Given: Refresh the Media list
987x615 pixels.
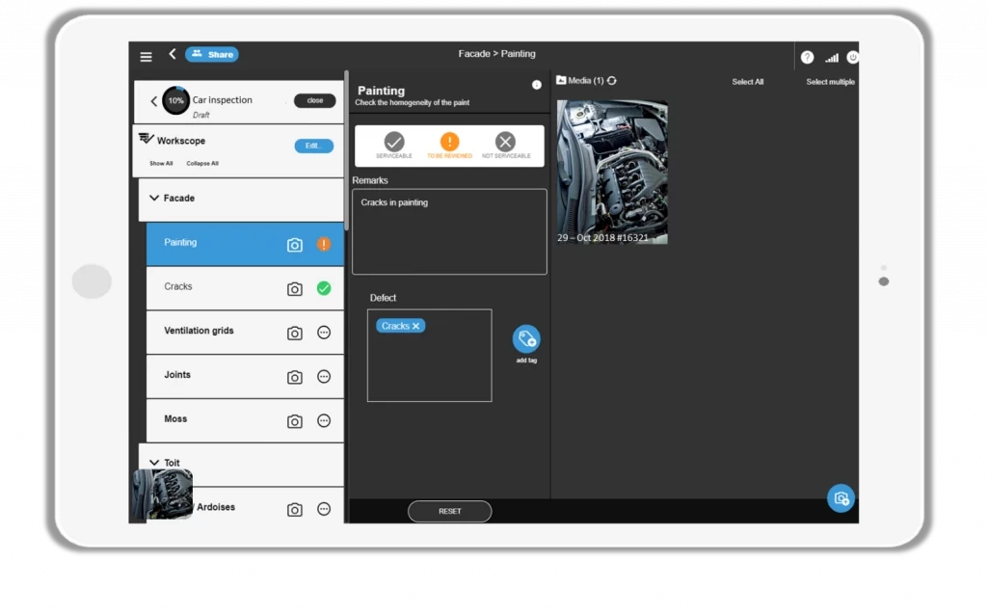Looking at the screenshot, I should tap(611, 81).
